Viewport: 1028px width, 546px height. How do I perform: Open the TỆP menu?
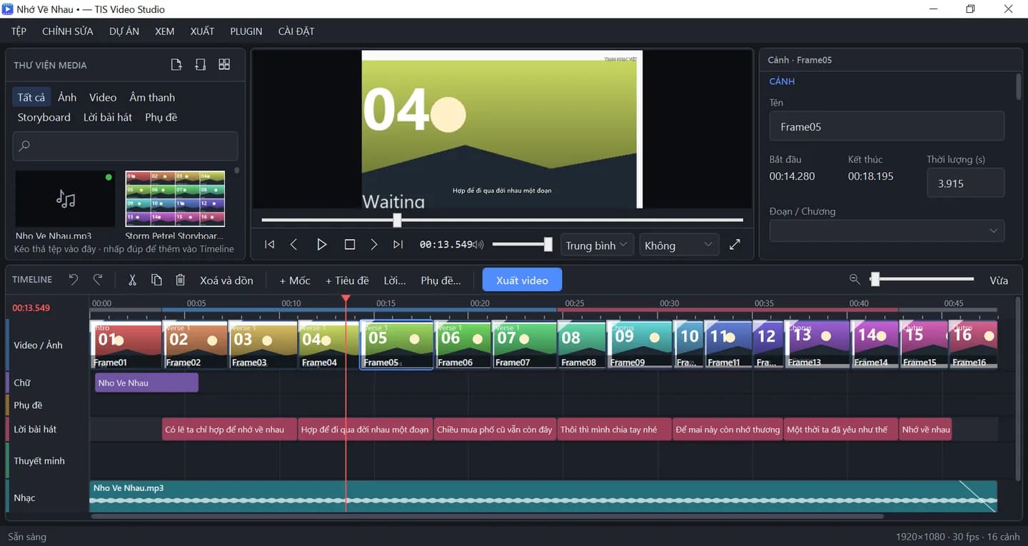coord(19,31)
